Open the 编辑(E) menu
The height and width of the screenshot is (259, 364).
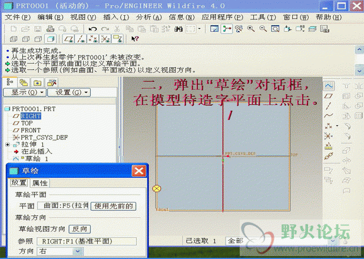51,17
